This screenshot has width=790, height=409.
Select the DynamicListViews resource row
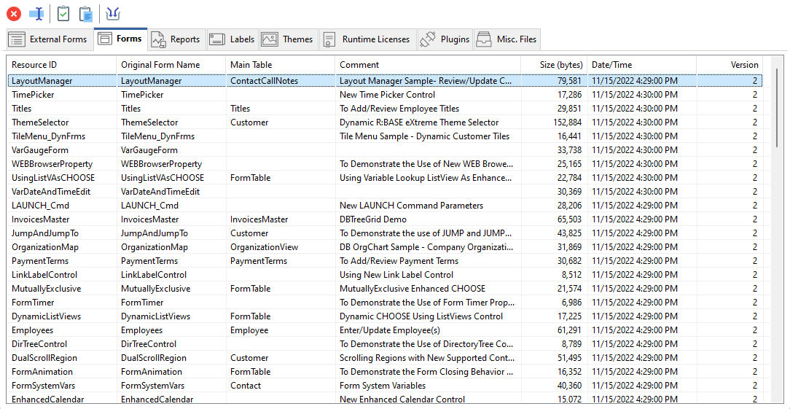pyautogui.click(x=385, y=316)
